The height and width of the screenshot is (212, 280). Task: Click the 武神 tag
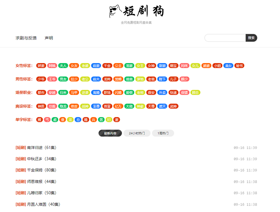click(173, 106)
